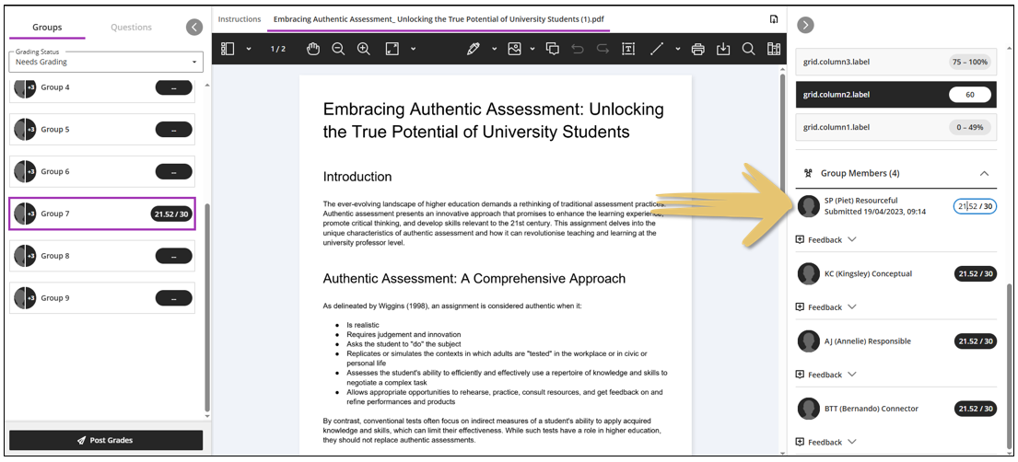This screenshot has height=462, width=1018.
Task: Edit the grade field for SP (Piet) Resourceful
Action: tap(974, 206)
